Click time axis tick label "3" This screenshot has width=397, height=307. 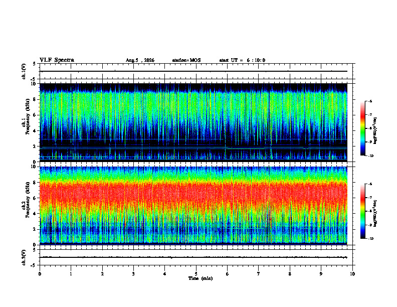point(133,274)
